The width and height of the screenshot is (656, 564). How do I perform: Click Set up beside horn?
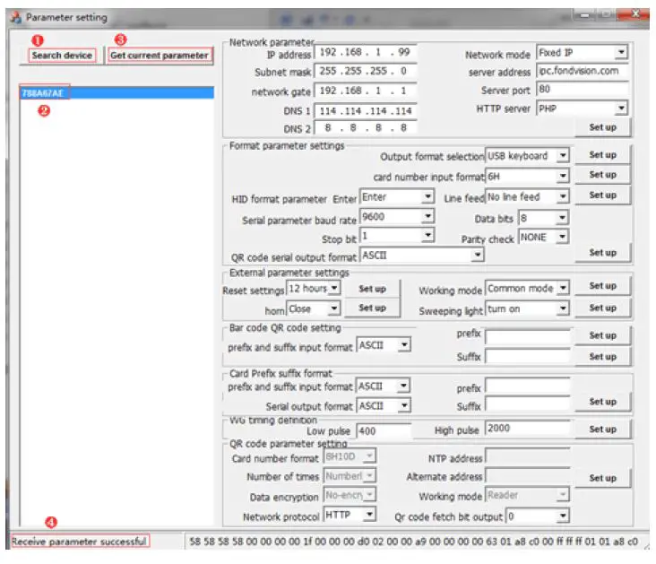click(372, 308)
